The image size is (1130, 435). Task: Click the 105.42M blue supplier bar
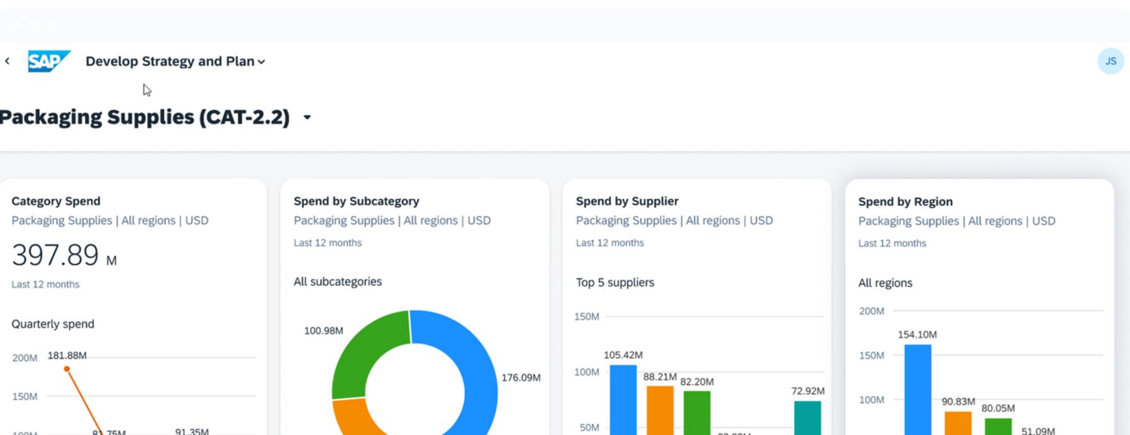coord(623,400)
